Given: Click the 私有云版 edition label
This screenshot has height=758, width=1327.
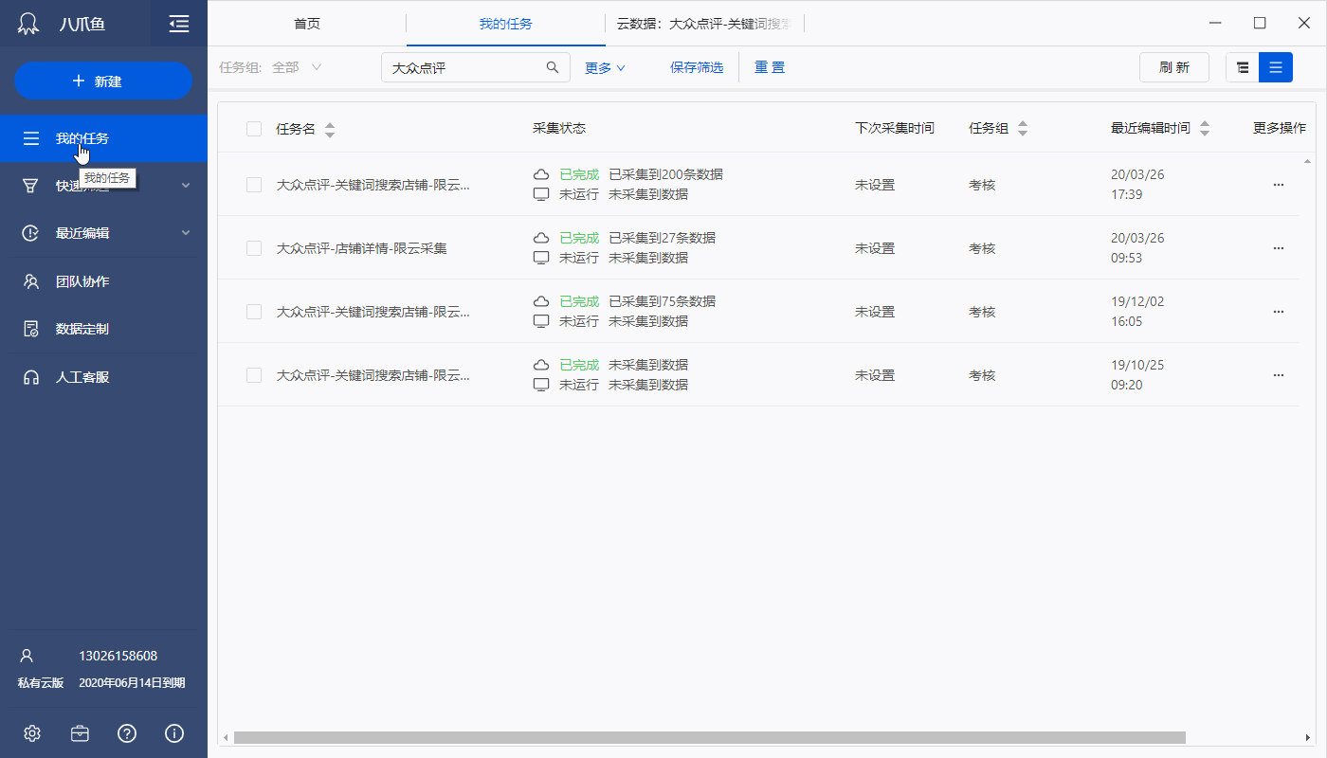Looking at the screenshot, I should pos(41,682).
